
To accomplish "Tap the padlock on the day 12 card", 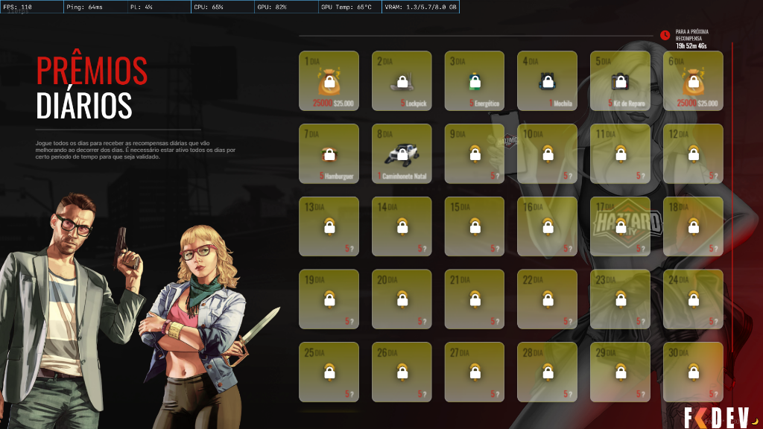I will [694, 153].
